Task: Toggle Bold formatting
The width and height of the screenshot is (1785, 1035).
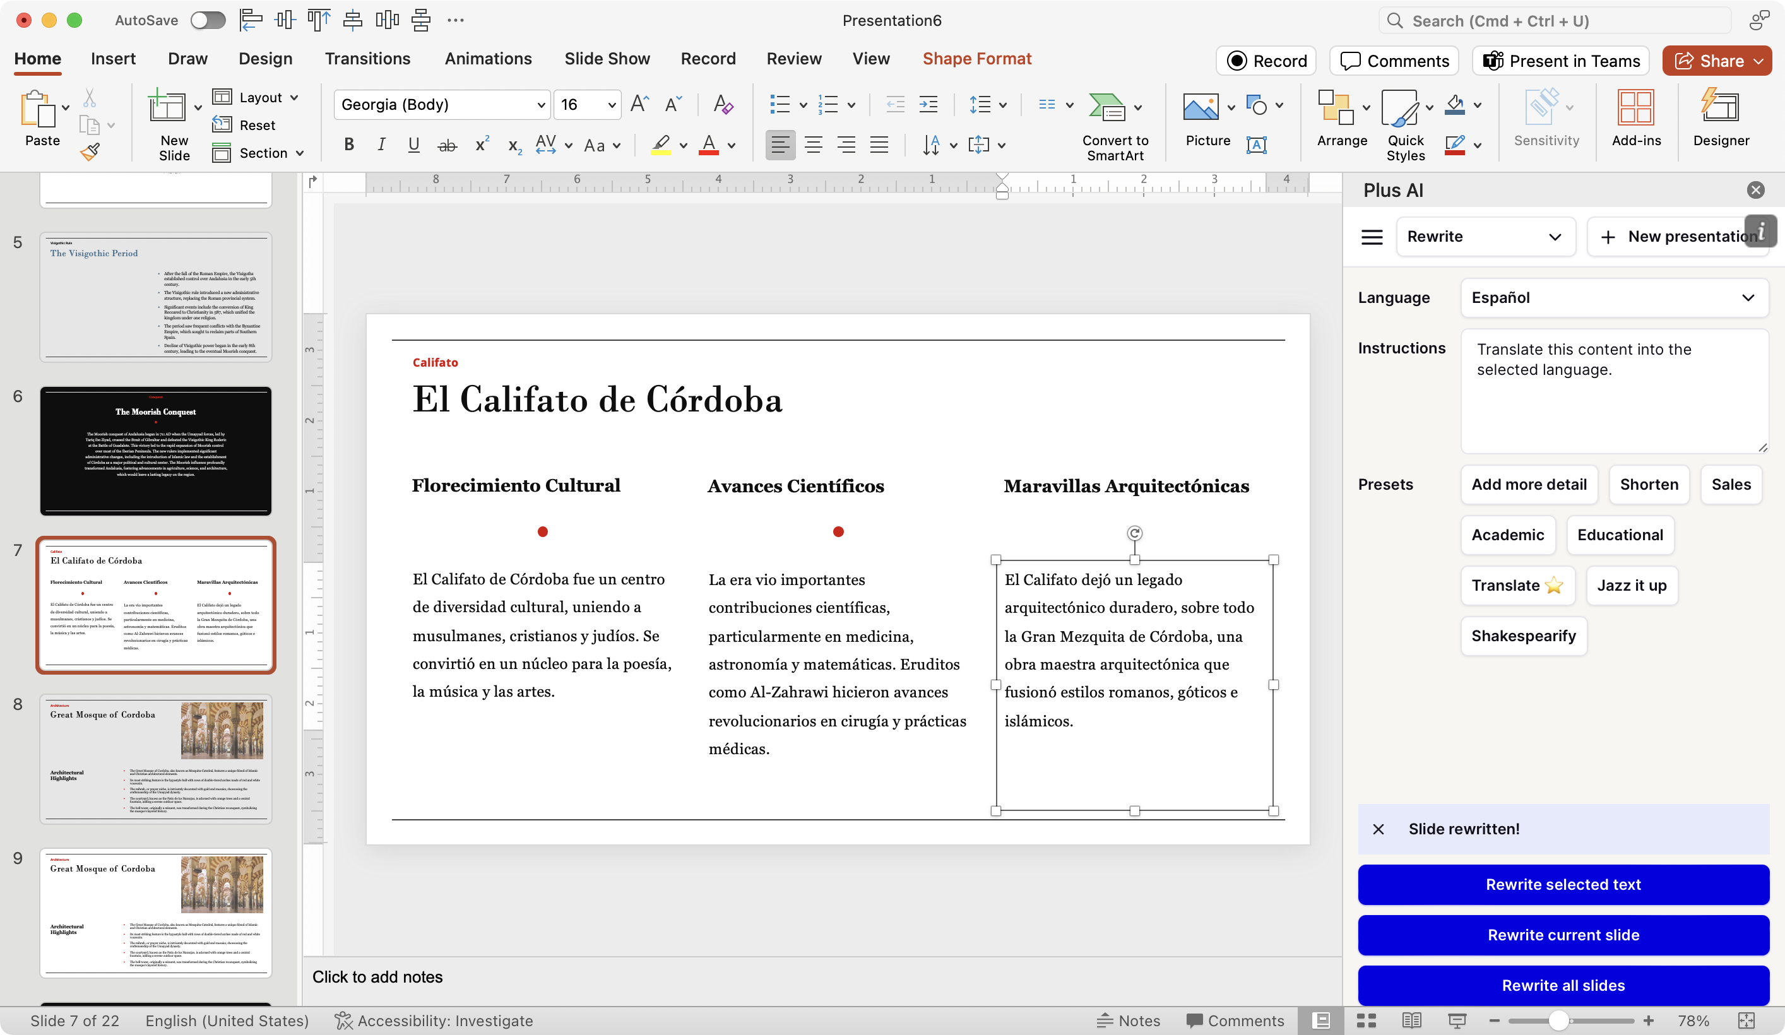Action: pyautogui.click(x=348, y=145)
